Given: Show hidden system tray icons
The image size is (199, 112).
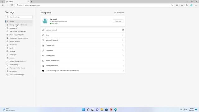Looking at the screenshot, I should [x=181, y=110].
